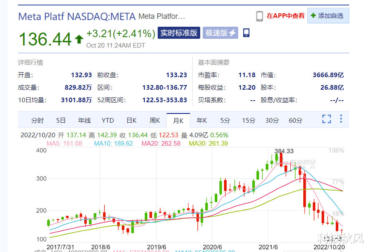Click the 384.33 peak price label
The image size is (370, 252).
tap(284, 151)
